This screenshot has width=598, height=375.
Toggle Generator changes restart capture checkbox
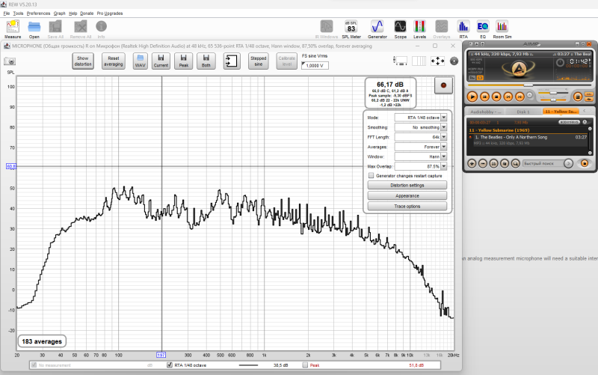[x=371, y=176]
